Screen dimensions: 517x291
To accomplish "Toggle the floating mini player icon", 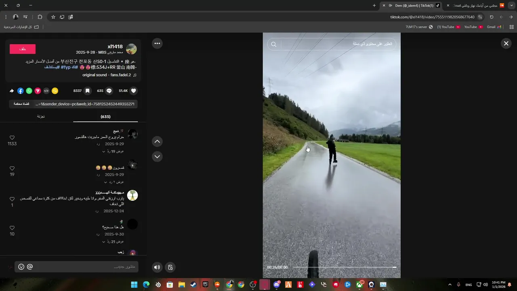I will click(x=170, y=267).
